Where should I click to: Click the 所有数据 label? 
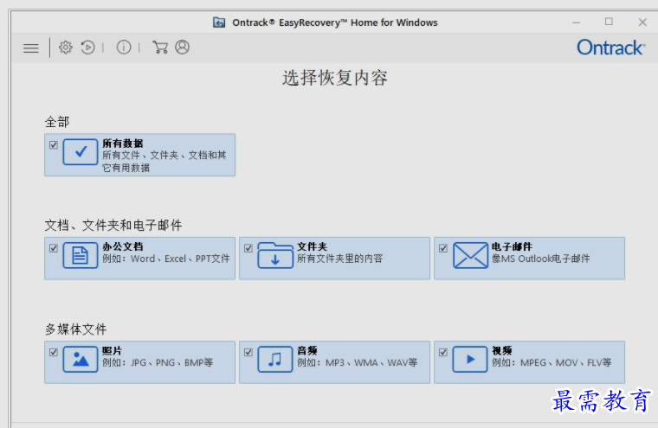123,144
